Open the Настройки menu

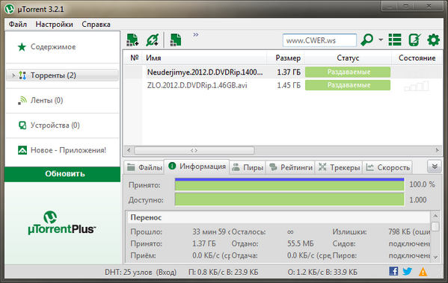55,24
